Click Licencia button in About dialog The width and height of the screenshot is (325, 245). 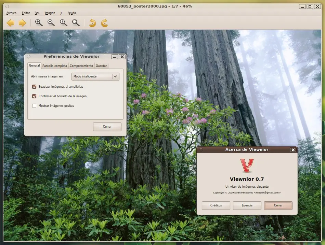247,205
